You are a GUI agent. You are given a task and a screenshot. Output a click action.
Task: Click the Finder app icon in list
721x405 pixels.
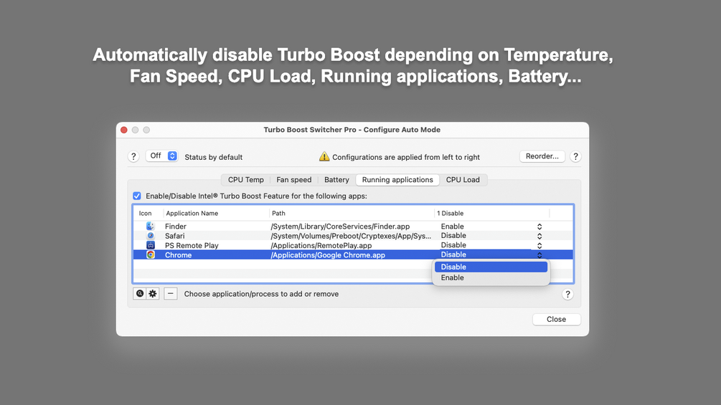151,227
